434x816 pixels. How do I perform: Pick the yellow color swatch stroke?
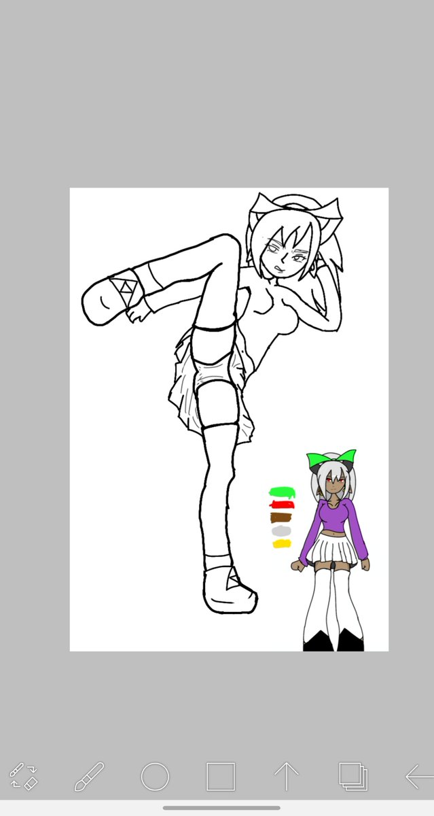click(x=282, y=543)
